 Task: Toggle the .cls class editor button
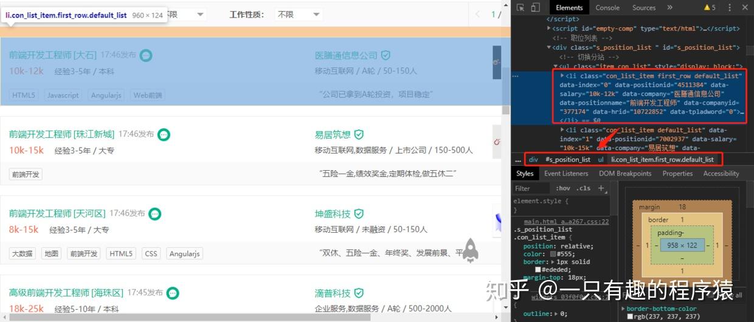584,188
